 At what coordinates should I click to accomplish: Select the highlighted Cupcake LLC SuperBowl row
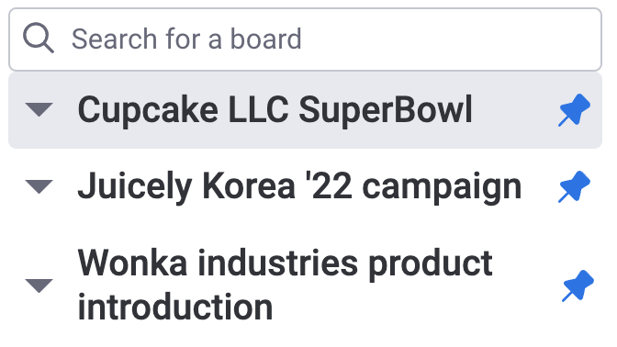point(306,110)
